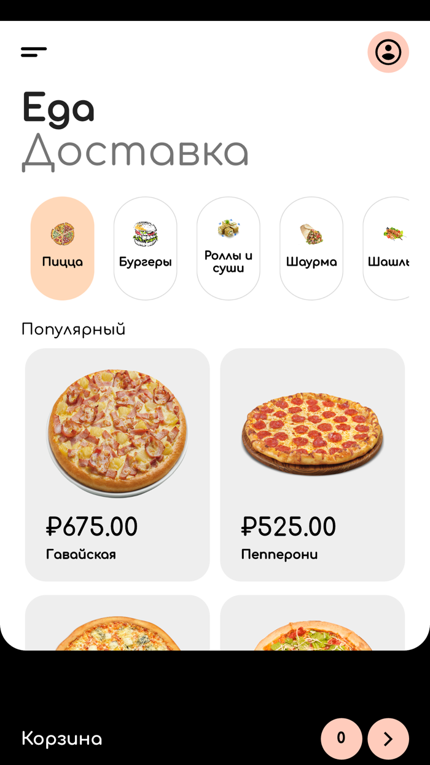Click the Популярный section heading
Image resolution: width=430 pixels, height=765 pixels.
(x=74, y=329)
